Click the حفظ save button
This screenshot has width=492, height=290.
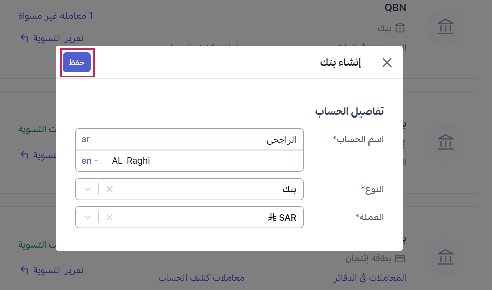(77, 62)
